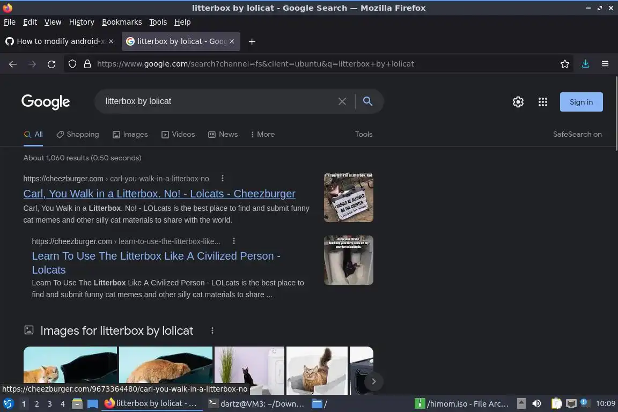Clear the Google search box
The image size is (618, 412).
pyautogui.click(x=342, y=101)
